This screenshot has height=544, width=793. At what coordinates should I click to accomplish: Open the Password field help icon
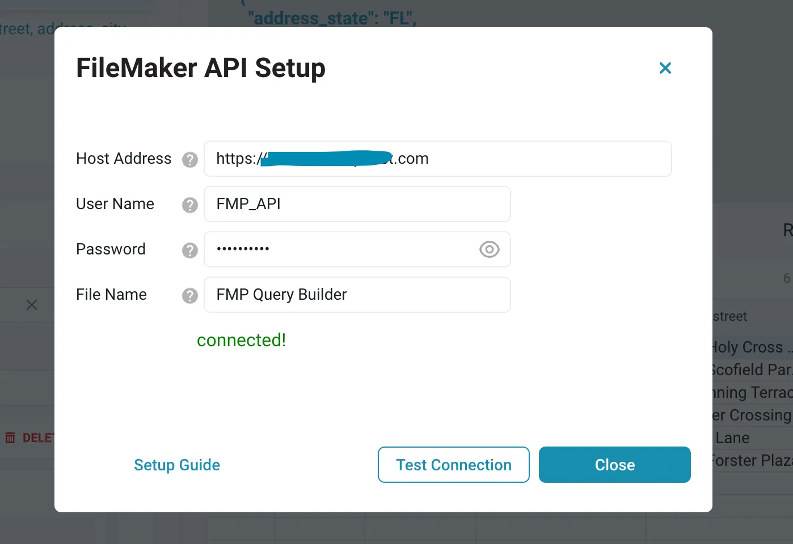click(190, 250)
